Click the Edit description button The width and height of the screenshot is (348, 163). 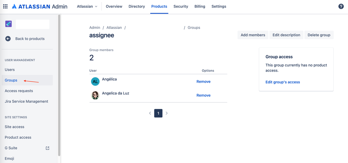coord(286,35)
